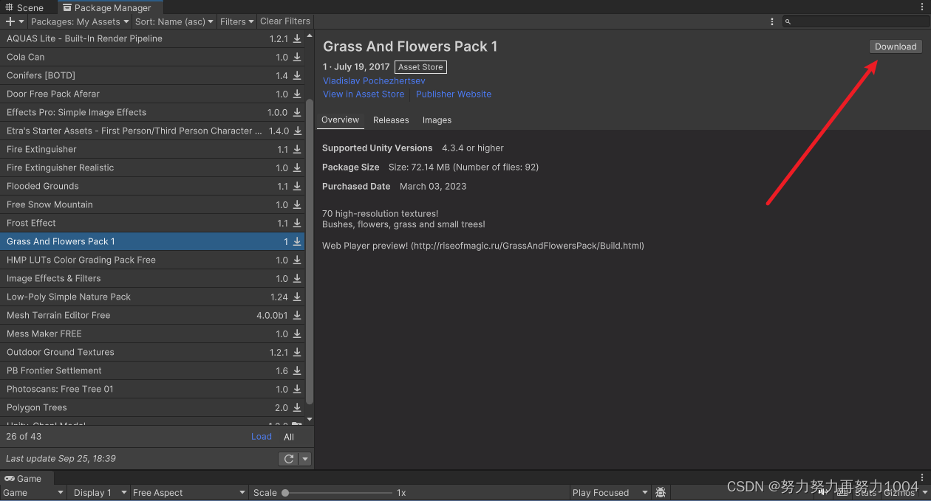Click the bug icon in Game view toolbar
The image size is (931, 501).
[x=661, y=492]
